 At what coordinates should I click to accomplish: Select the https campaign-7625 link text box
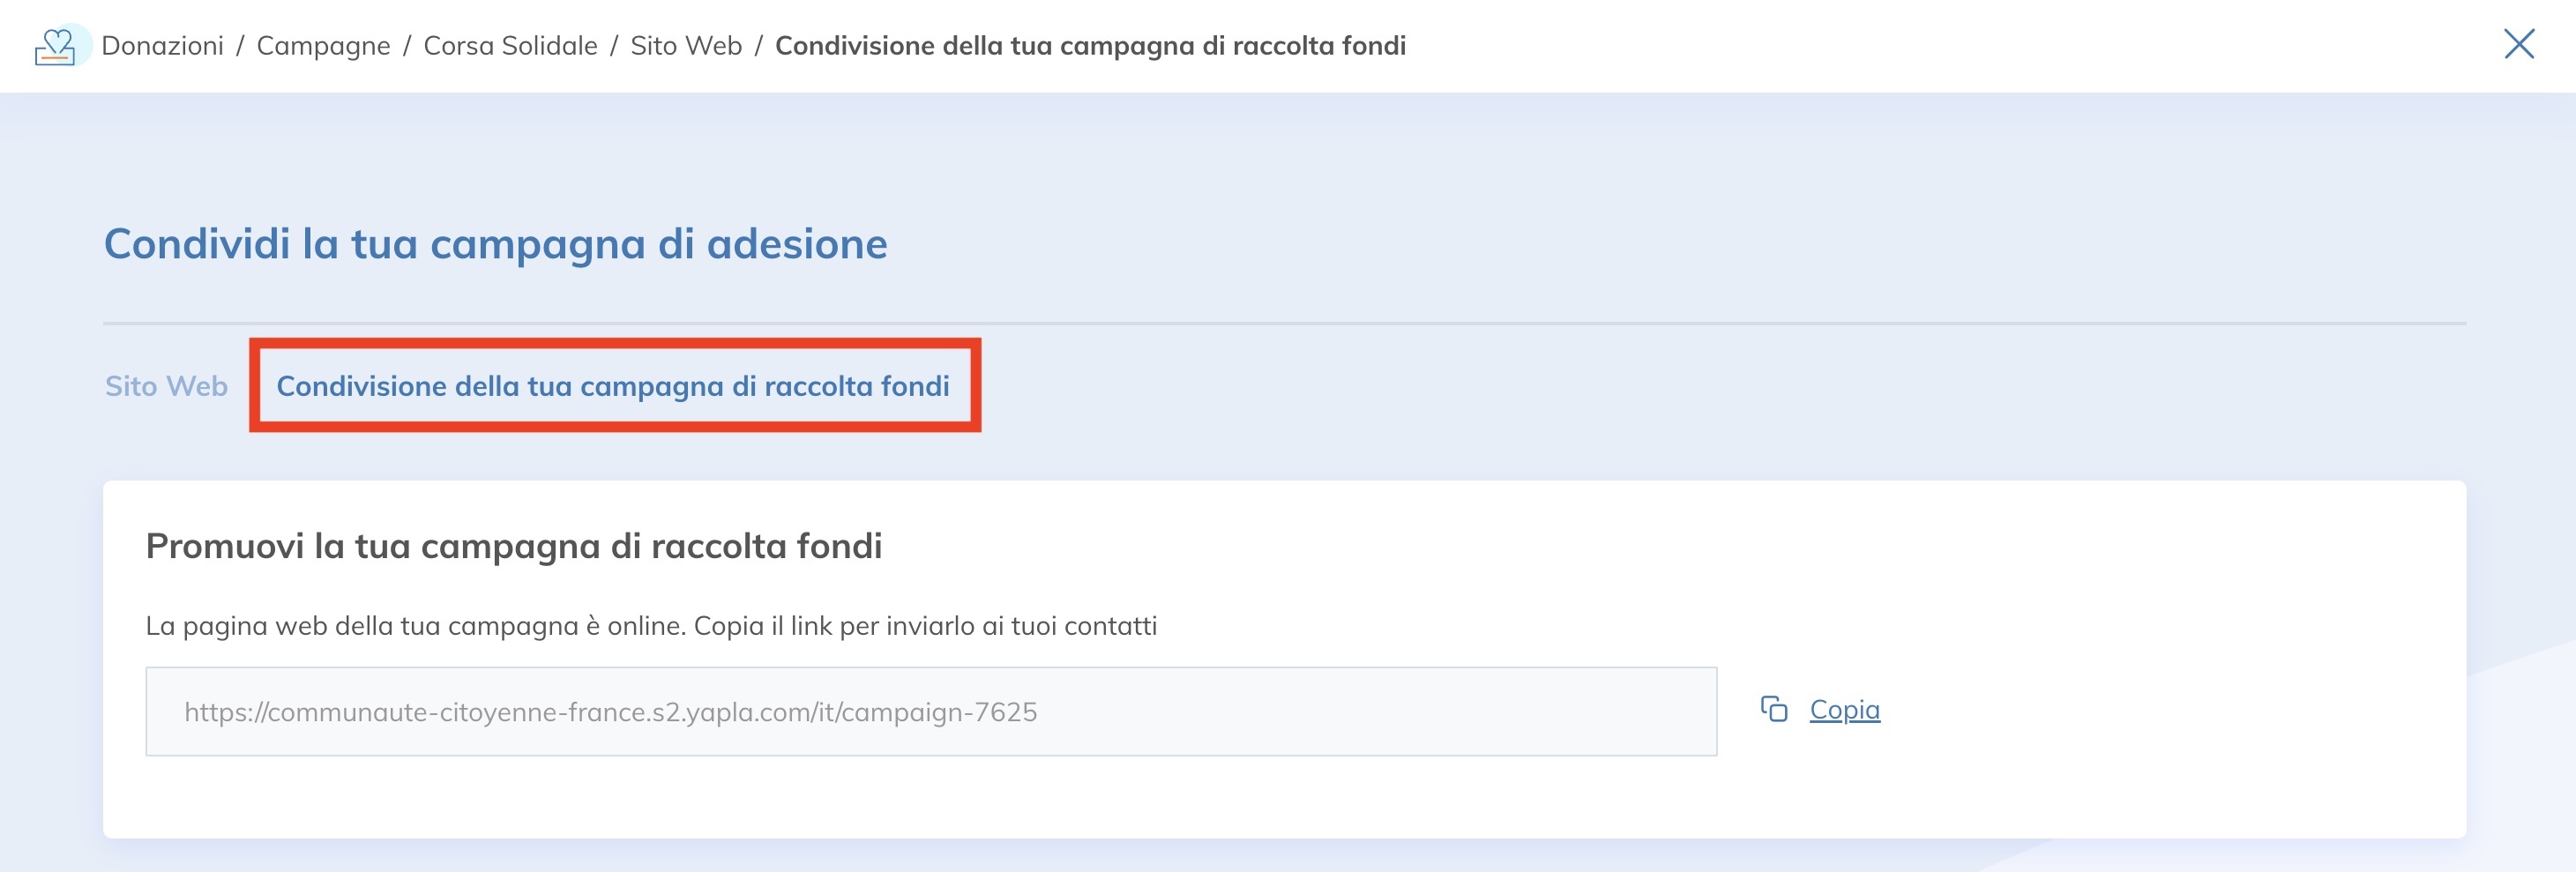(x=932, y=712)
